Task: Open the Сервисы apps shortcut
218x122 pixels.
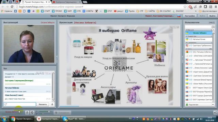Action: click(x=7, y=11)
